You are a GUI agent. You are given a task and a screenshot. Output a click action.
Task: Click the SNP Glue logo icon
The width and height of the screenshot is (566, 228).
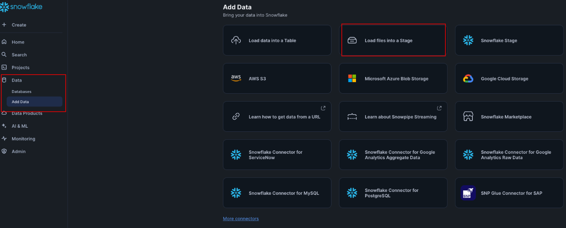pyautogui.click(x=468, y=193)
